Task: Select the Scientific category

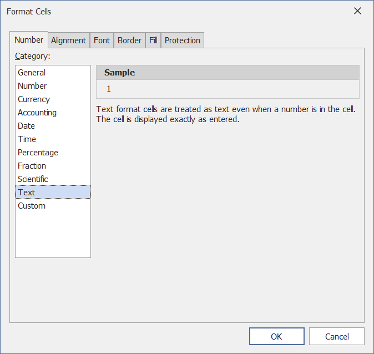Action: [x=33, y=179]
